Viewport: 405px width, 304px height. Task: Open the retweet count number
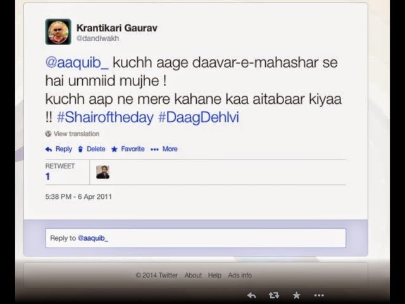tap(47, 177)
